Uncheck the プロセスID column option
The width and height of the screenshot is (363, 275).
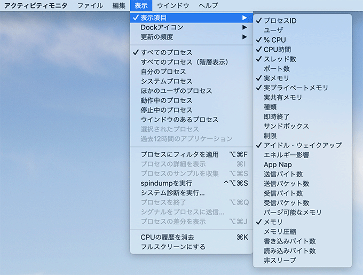click(x=280, y=21)
